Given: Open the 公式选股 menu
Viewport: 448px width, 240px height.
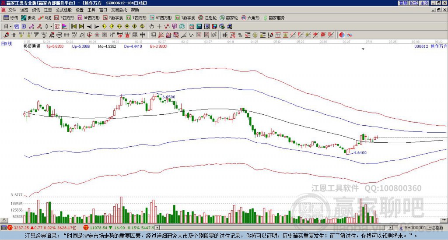Looking at the screenshot, I should [63, 10].
